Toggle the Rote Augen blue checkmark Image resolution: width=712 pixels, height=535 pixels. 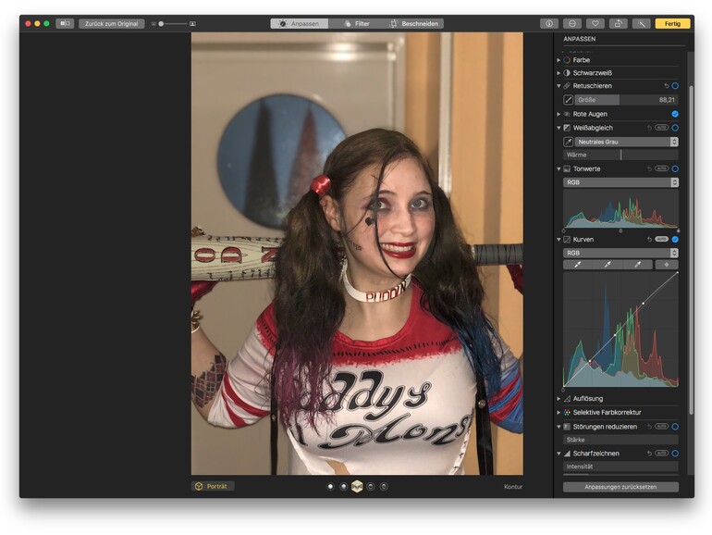pos(675,114)
